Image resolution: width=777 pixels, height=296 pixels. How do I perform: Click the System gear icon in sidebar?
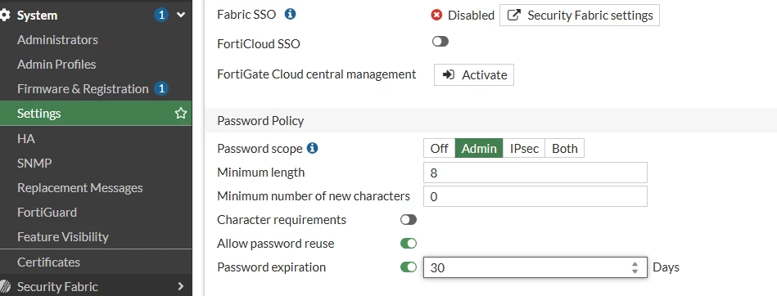tap(4, 16)
